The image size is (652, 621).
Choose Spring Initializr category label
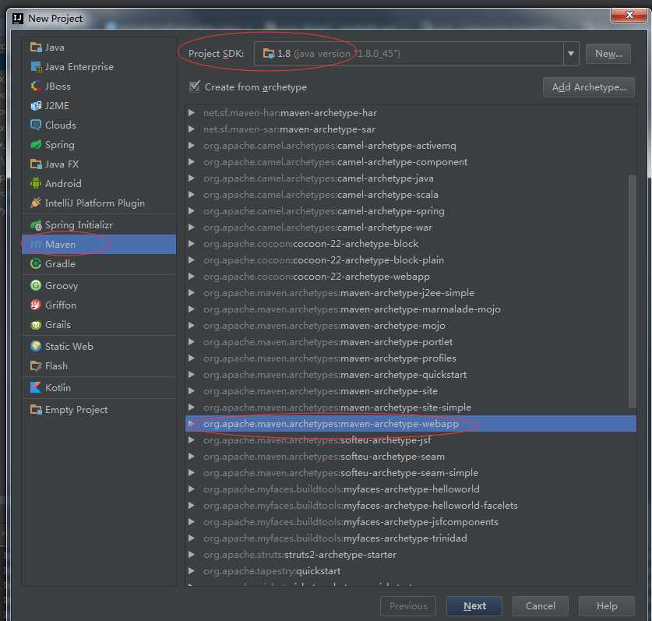79,225
